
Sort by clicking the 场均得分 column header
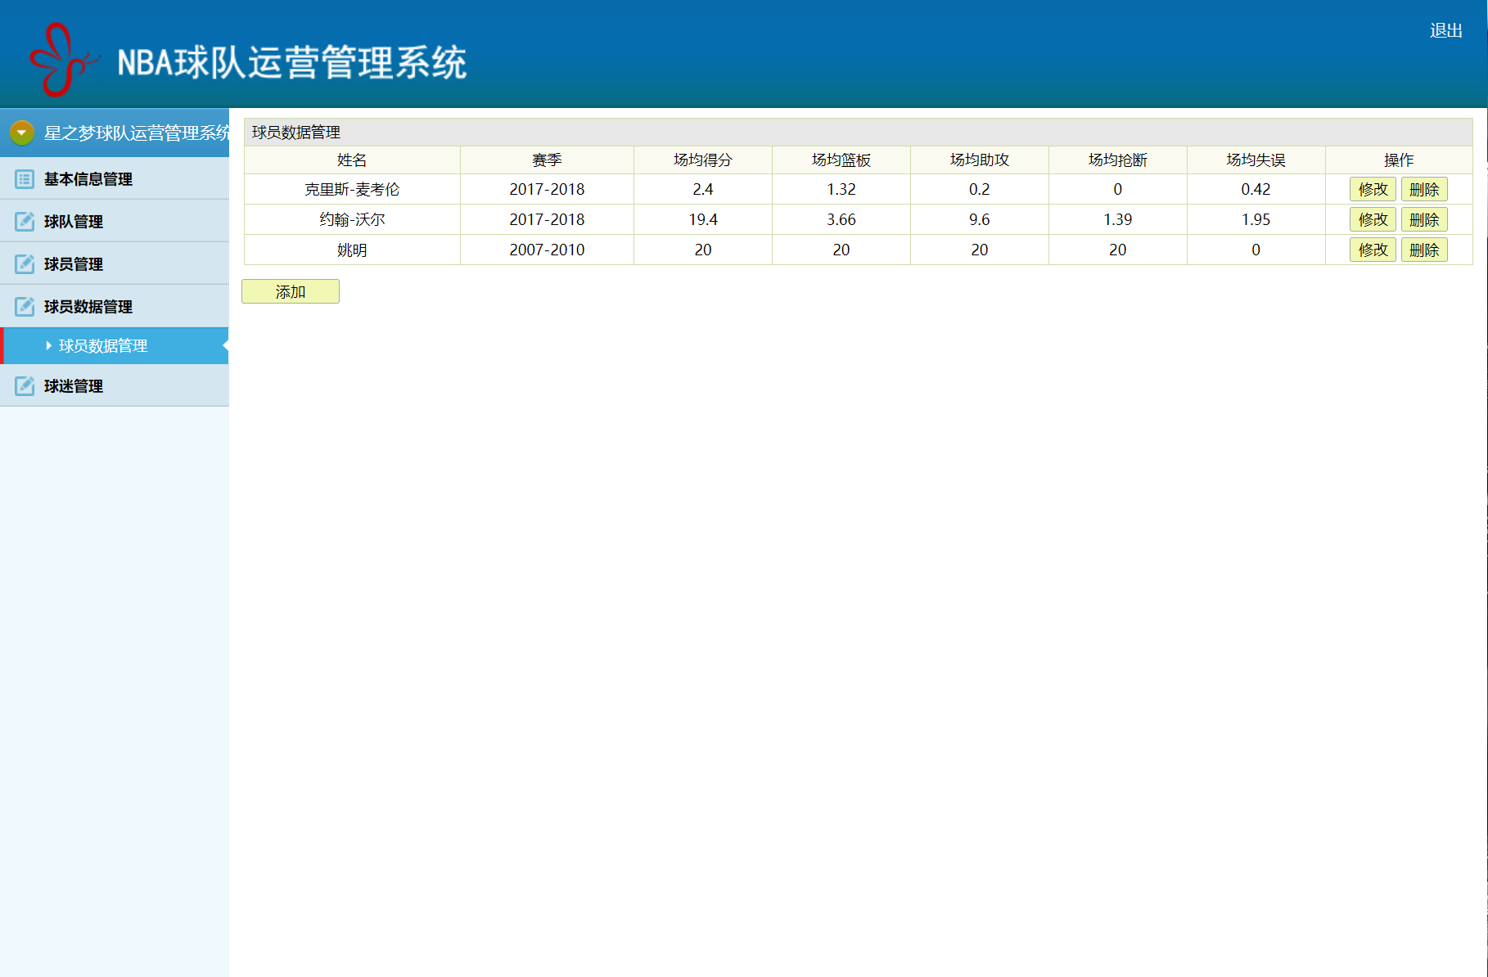pos(702,160)
